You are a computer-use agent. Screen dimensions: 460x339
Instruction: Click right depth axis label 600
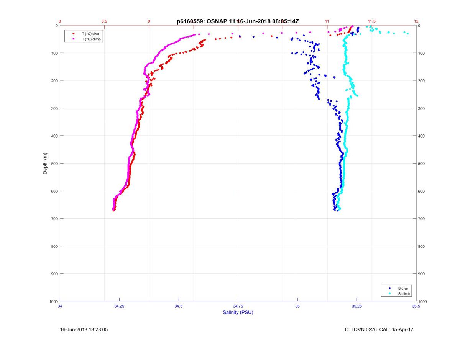tap(422, 191)
